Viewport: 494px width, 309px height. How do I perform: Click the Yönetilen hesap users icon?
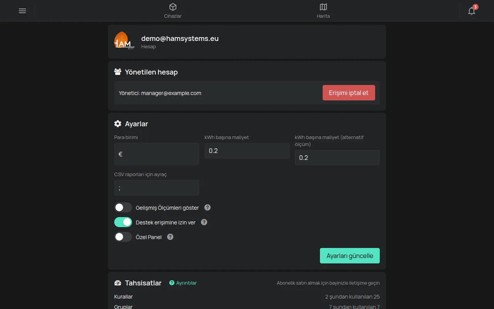[118, 72]
